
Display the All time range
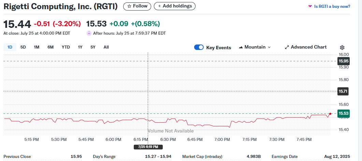click(x=106, y=47)
